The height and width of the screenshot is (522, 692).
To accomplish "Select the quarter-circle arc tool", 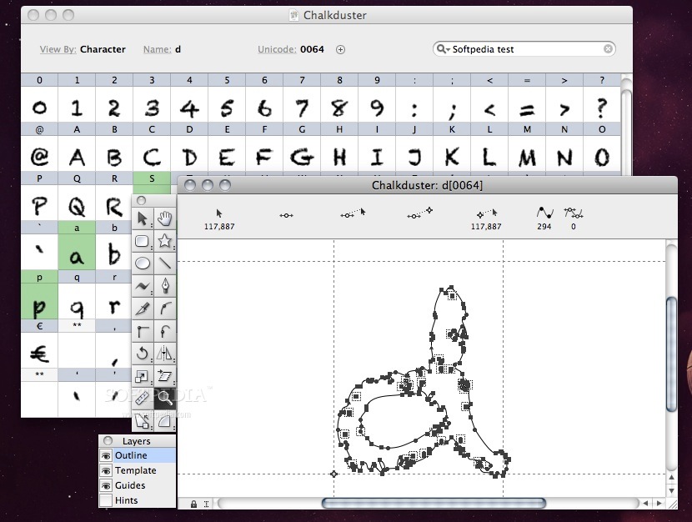I will click(164, 420).
